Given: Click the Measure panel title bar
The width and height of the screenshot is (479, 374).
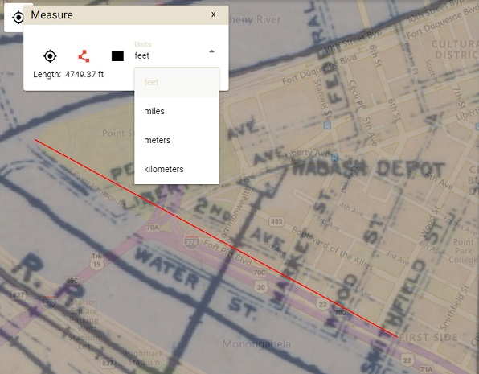Looking at the screenshot, I should [x=126, y=15].
